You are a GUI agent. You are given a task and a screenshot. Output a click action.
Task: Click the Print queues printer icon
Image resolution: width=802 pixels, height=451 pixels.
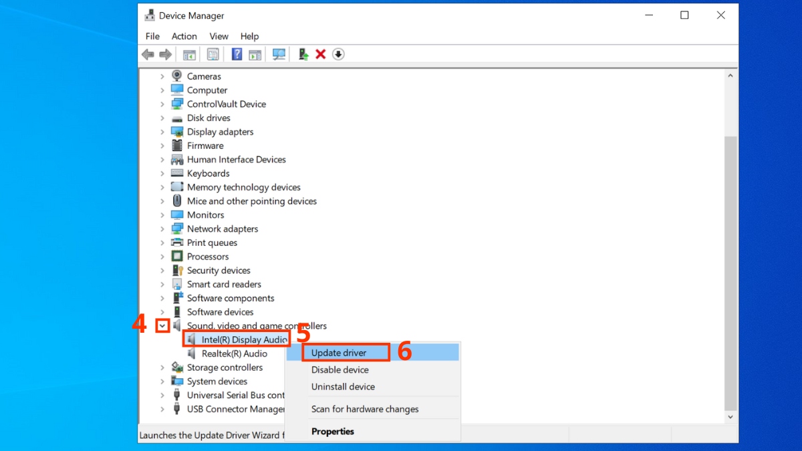(x=177, y=243)
